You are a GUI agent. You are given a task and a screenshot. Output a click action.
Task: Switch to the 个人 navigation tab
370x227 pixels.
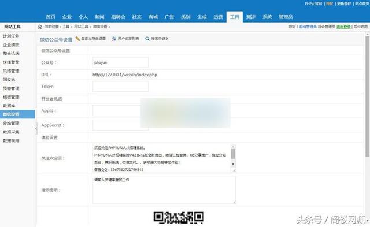point(83,17)
